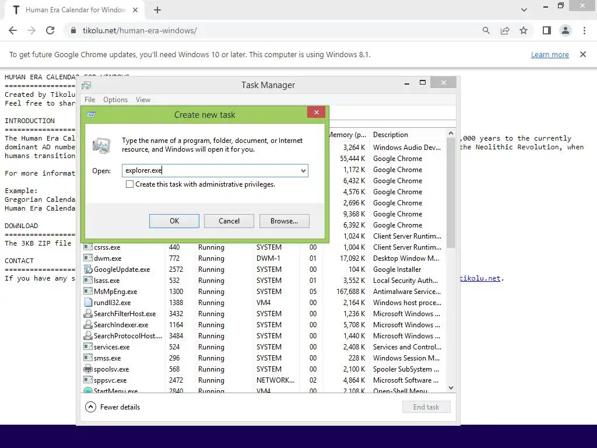
Task: Open Task Manager Options menu
Action: (x=115, y=99)
